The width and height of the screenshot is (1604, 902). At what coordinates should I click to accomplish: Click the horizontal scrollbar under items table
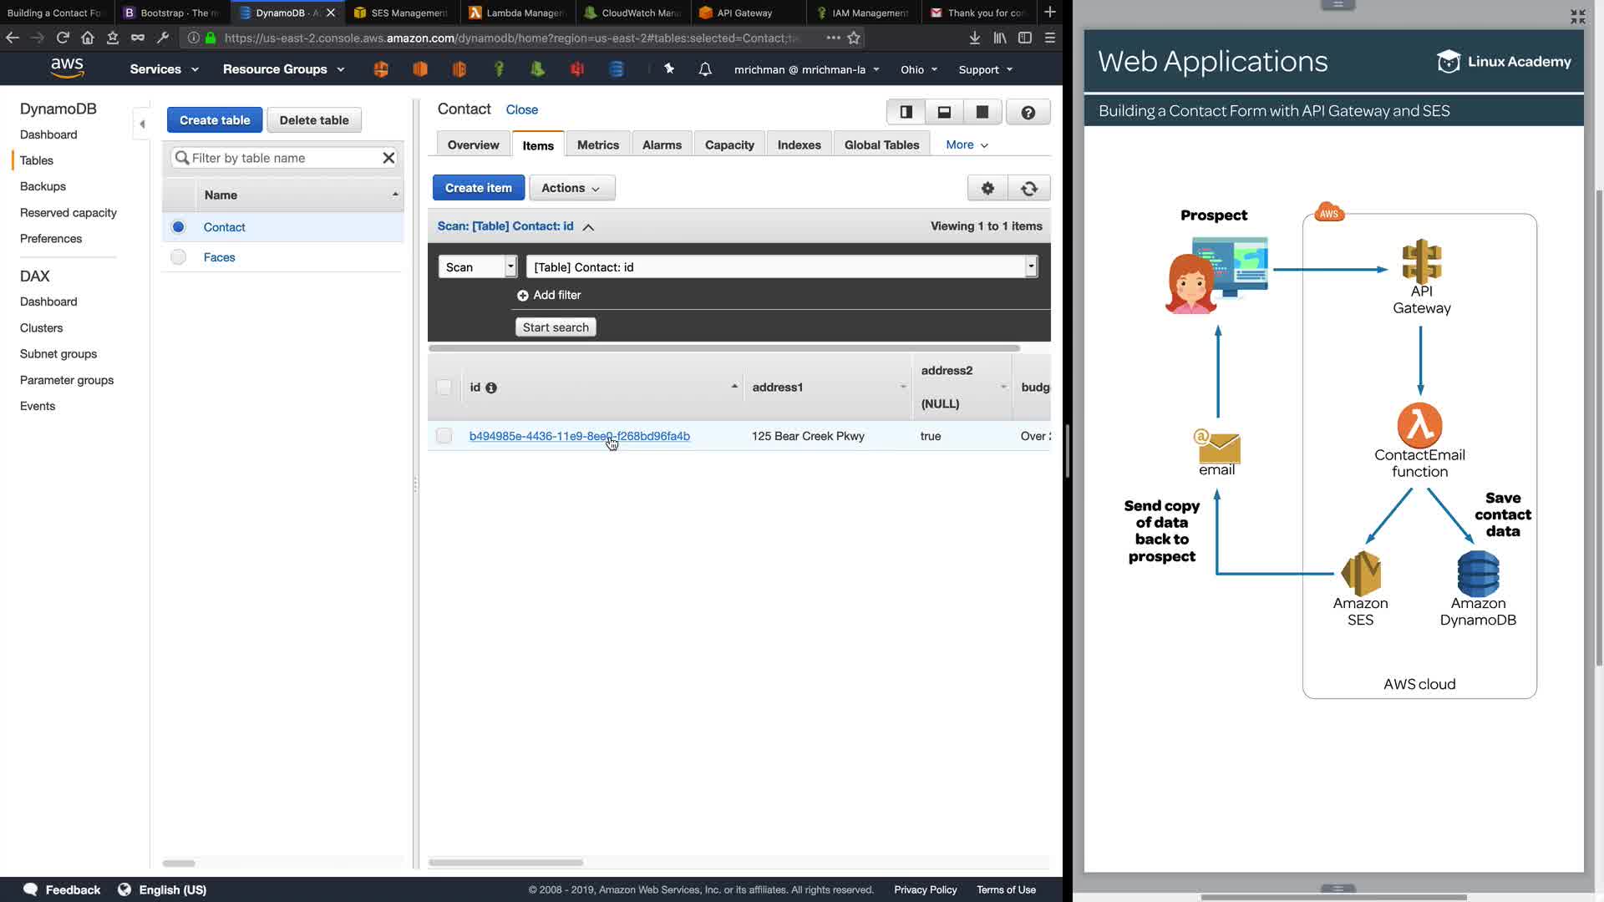tap(505, 862)
